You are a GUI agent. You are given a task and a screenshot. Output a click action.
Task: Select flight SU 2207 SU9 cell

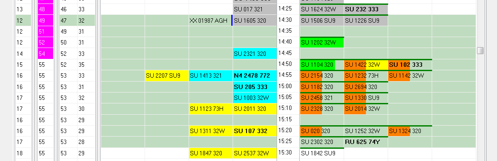point(167,75)
